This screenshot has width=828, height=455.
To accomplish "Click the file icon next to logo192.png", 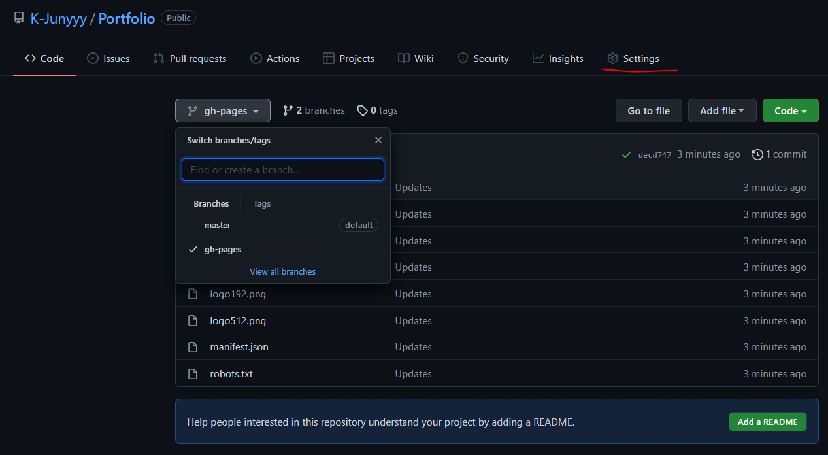I will (193, 294).
